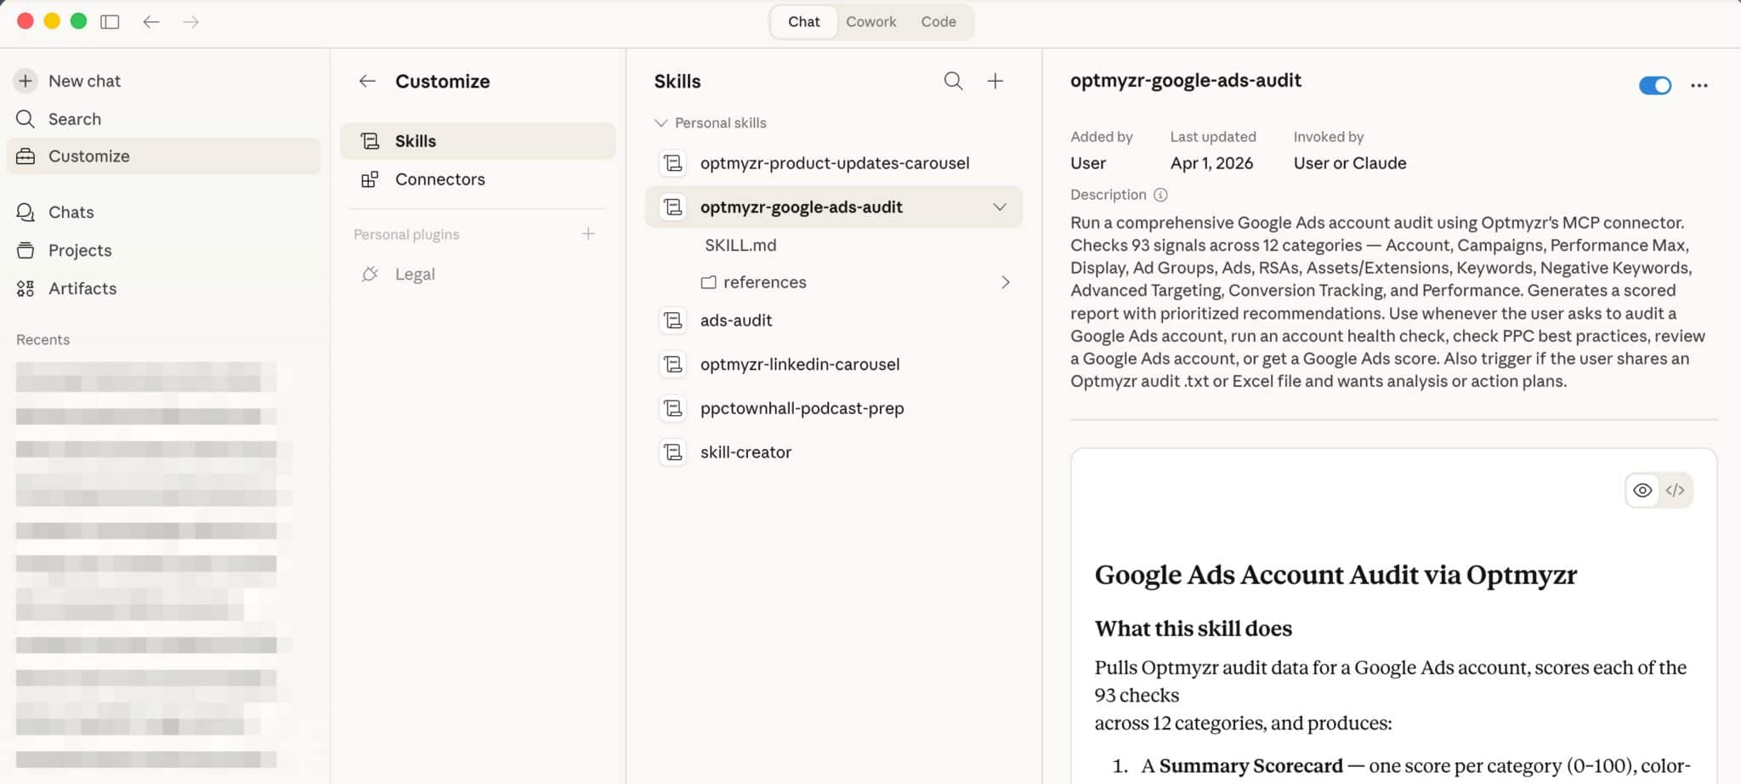Screen dimensions: 1741x784
Task: Add a new skill with the plus icon
Action: pyautogui.click(x=995, y=81)
